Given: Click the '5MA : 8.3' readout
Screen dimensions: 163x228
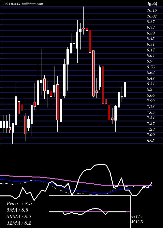Looking at the screenshot, I should [18, 210].
